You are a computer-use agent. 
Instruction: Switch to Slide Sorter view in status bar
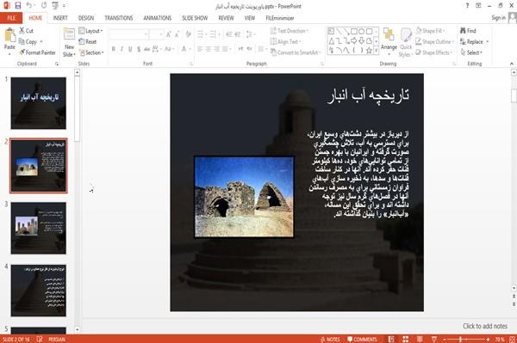pyautogui.click(x=405, y=339)
